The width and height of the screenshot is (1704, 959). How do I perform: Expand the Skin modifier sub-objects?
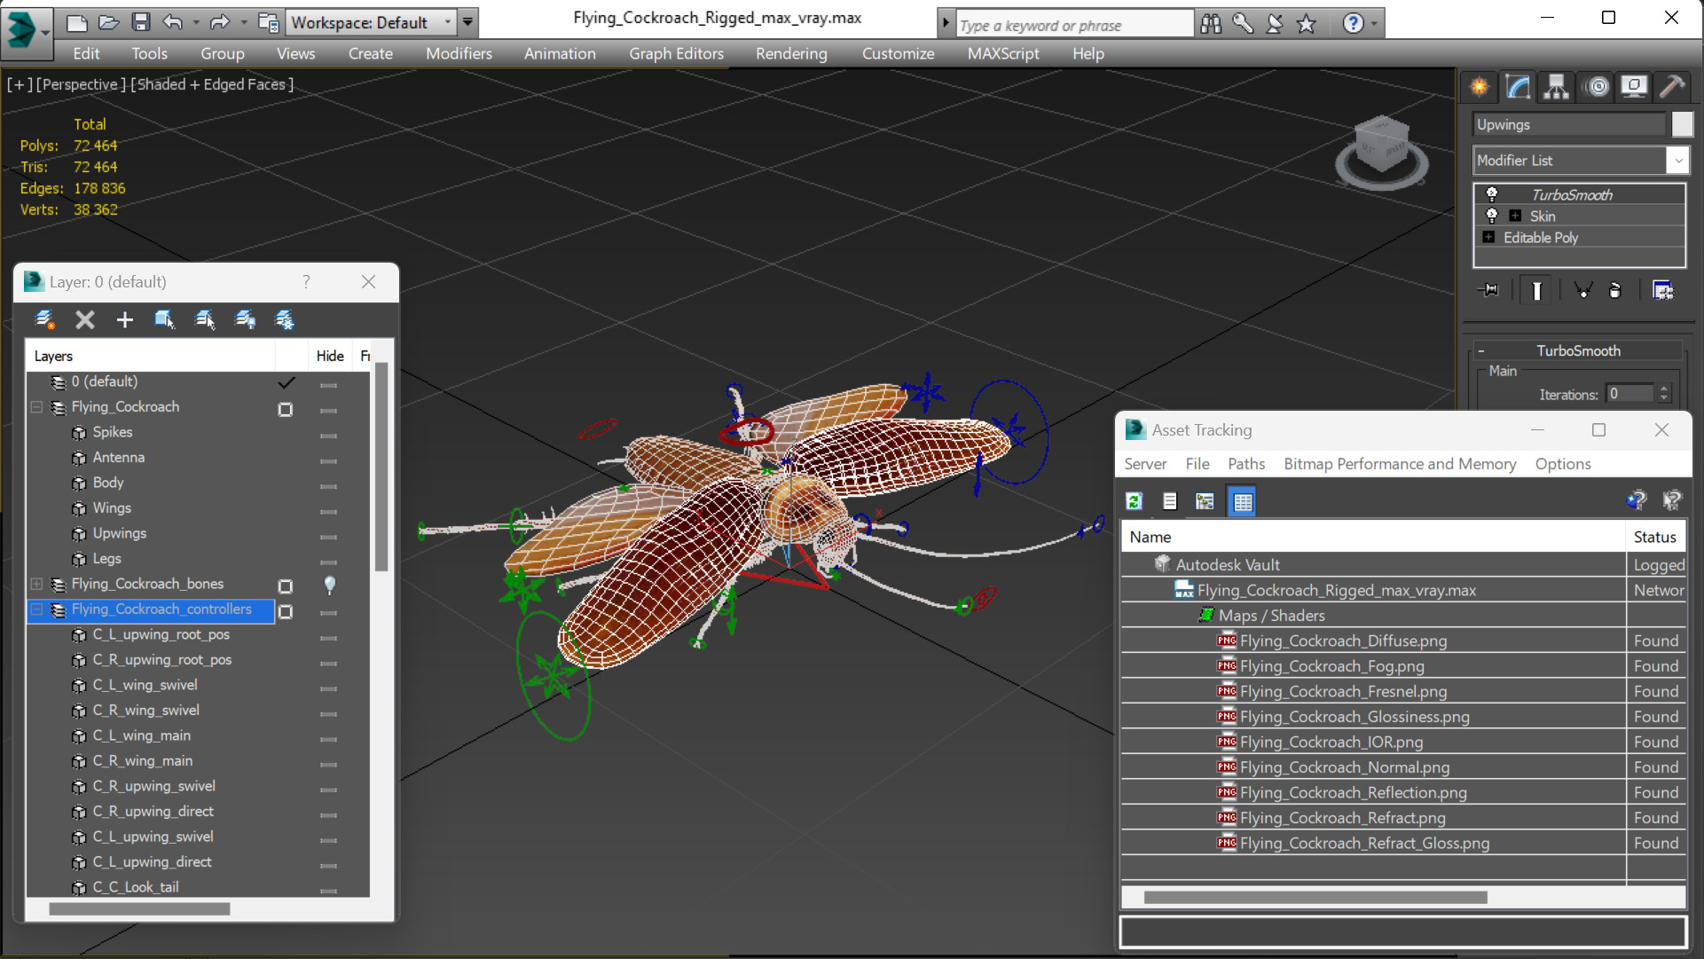pos(1515,216)
